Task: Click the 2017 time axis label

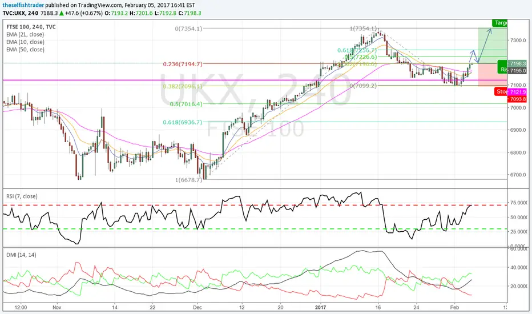Action: coord(320,308)
